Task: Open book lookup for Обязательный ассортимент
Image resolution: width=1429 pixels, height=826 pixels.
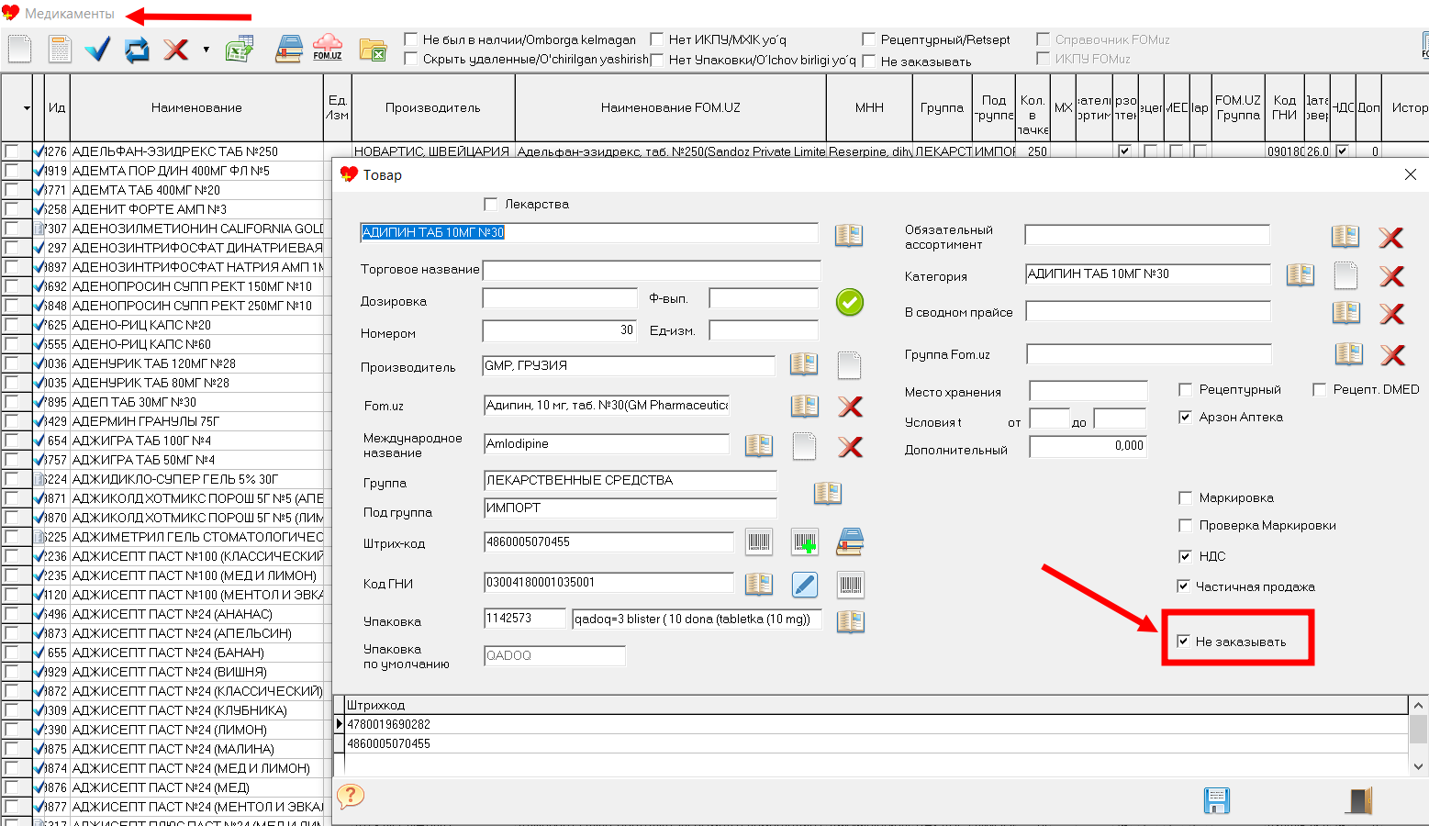Action: pyautogui.click(x=1345, y=236)
